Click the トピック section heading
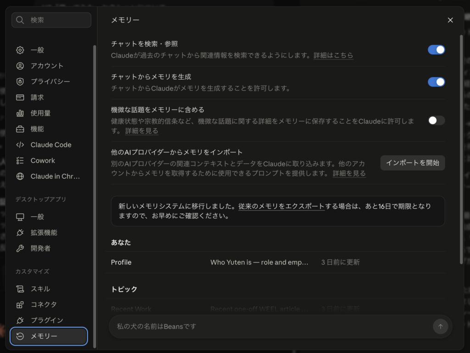Viewport: 470px width, 353px height. 124,289
